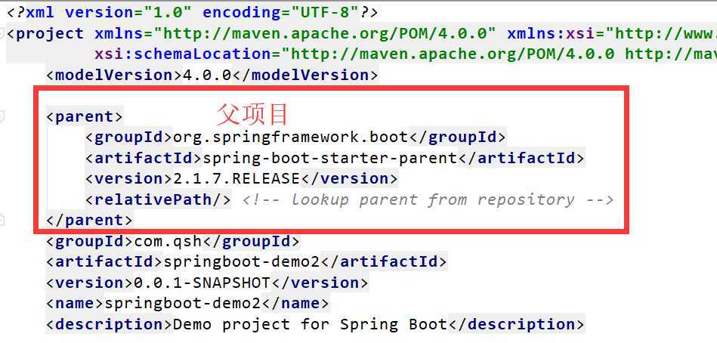Click the '2.1.7.RELEASE' version value
The height and width of the screenshot is (343, 717).
[236, 178]
